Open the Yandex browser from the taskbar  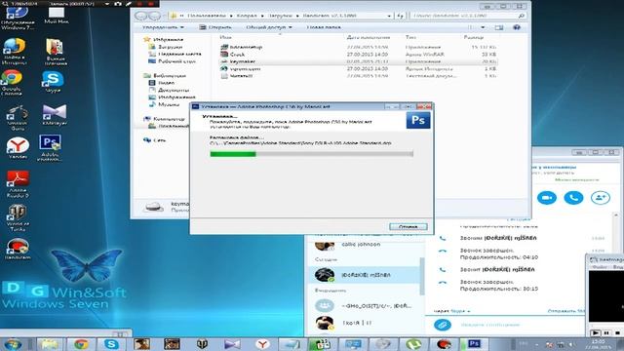click(x=262, y=344)
